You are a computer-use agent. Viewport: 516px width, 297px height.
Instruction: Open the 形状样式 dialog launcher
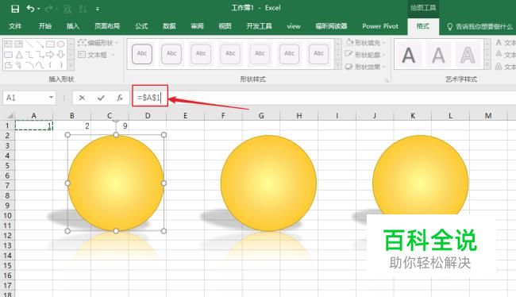point(387,80)
